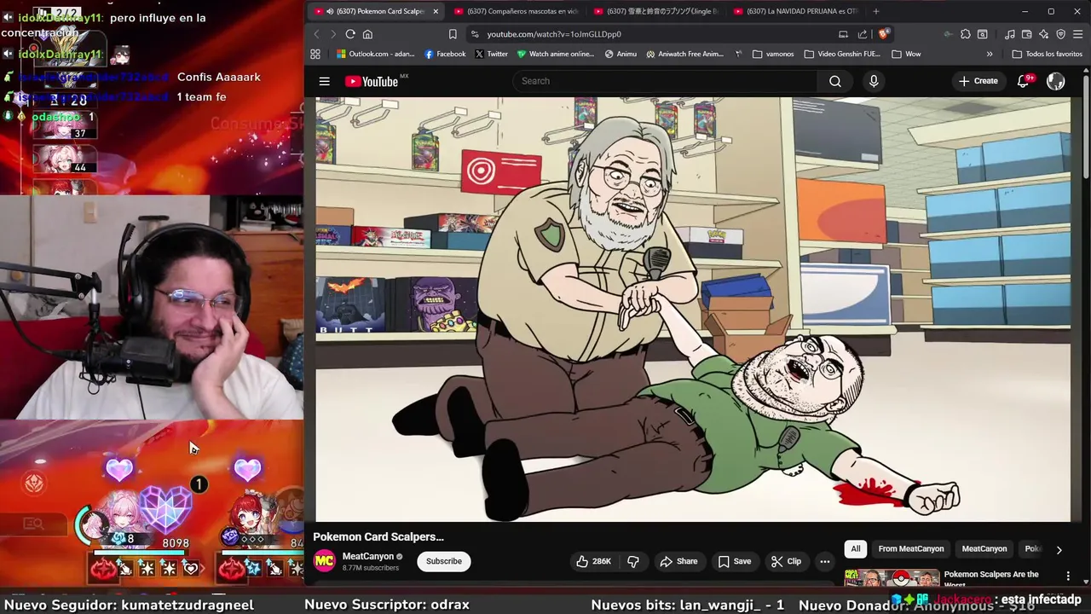
Task: Open Brave VPN shield icon
Action: (x=1061, y=34)
